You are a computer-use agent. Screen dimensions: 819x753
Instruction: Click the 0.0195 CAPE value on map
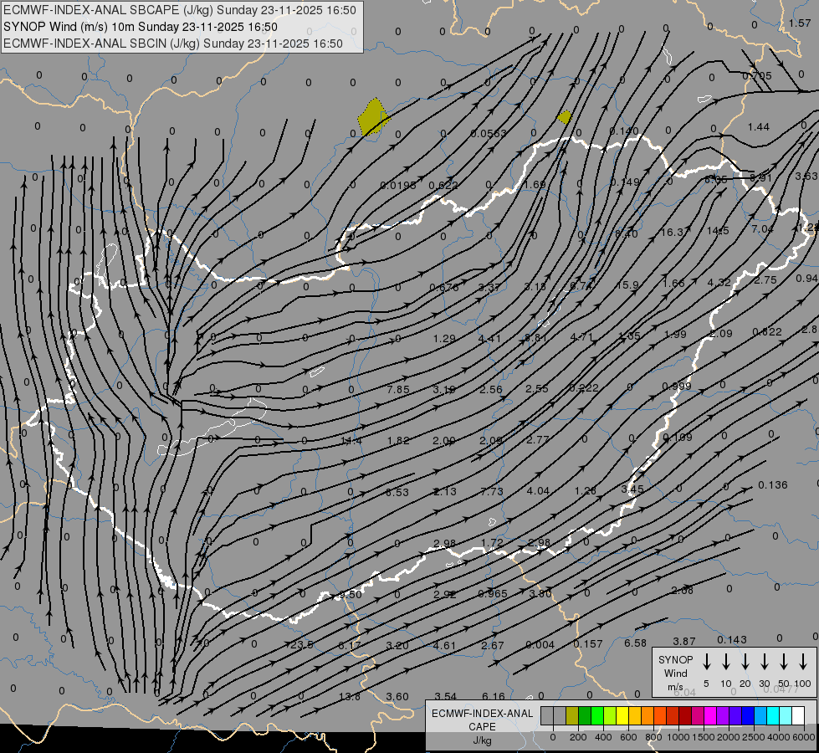pos(398,185)
